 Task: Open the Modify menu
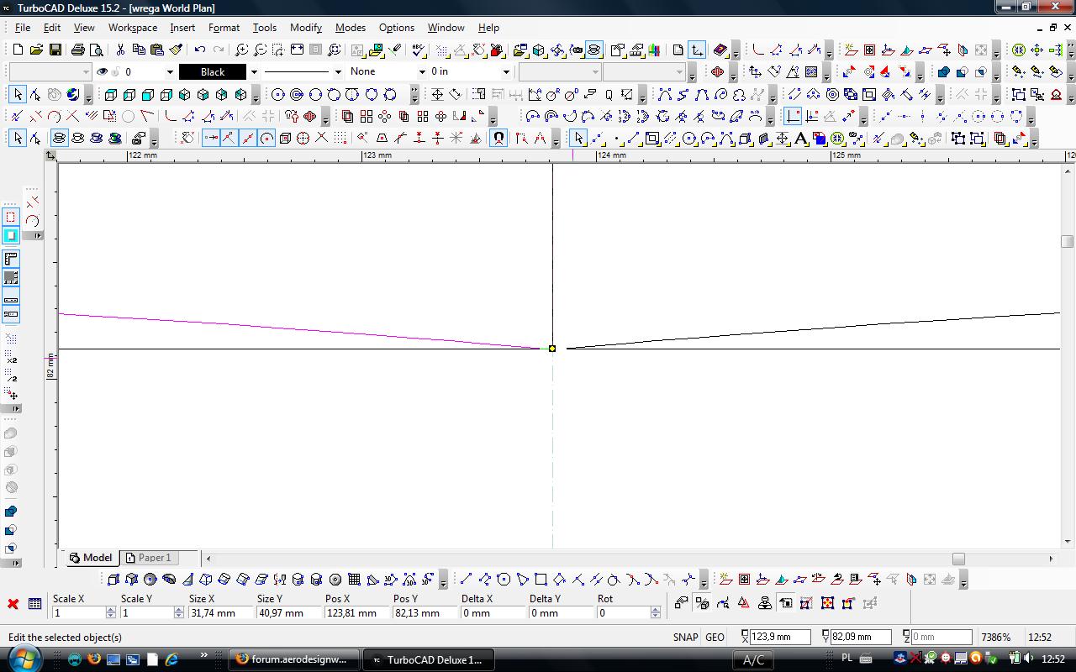click(305, 28)
